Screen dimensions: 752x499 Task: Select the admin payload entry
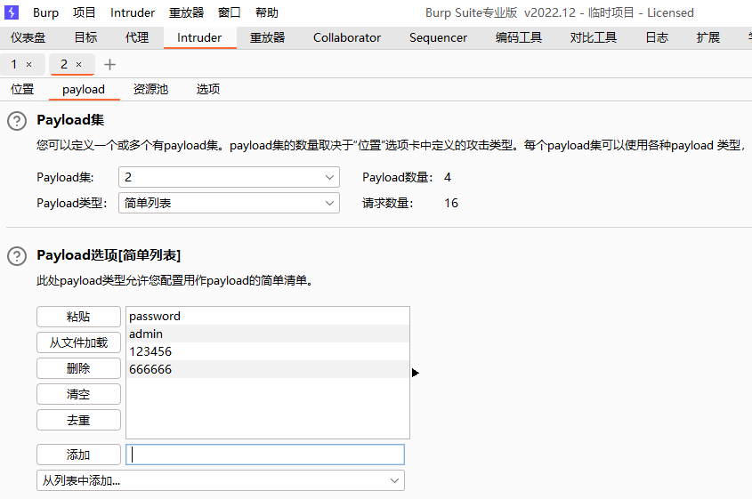point(268,334)
